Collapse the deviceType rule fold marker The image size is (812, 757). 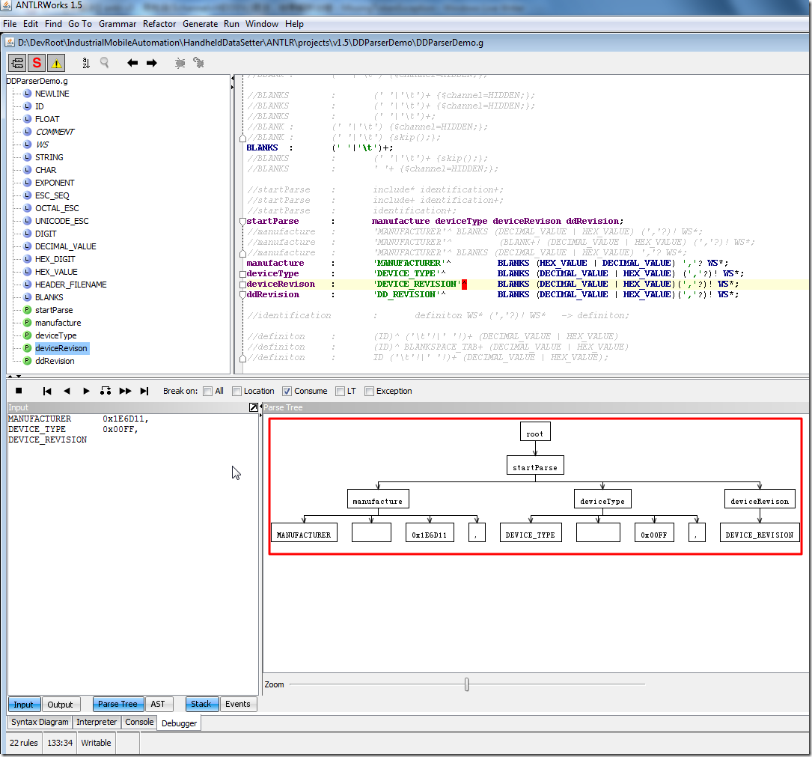pos(242,274)
